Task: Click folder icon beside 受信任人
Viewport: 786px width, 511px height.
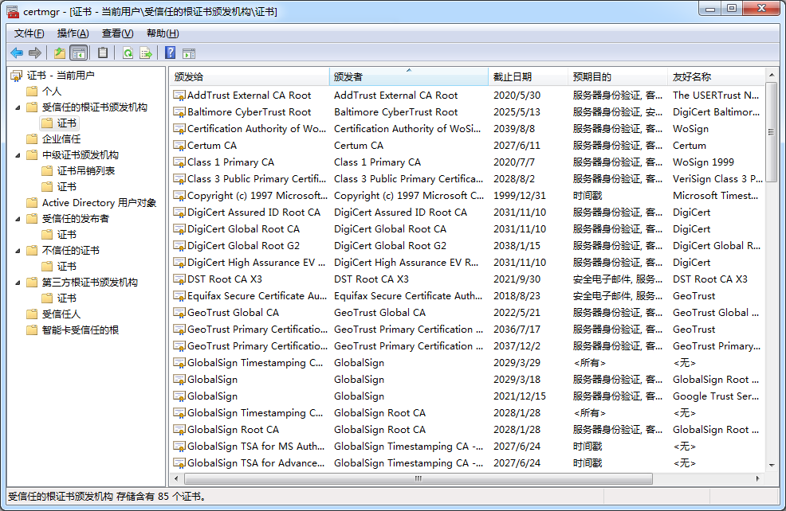Action: pos(32,314)
